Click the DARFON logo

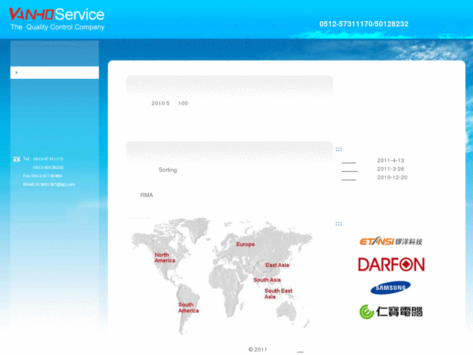click(391, 264)
